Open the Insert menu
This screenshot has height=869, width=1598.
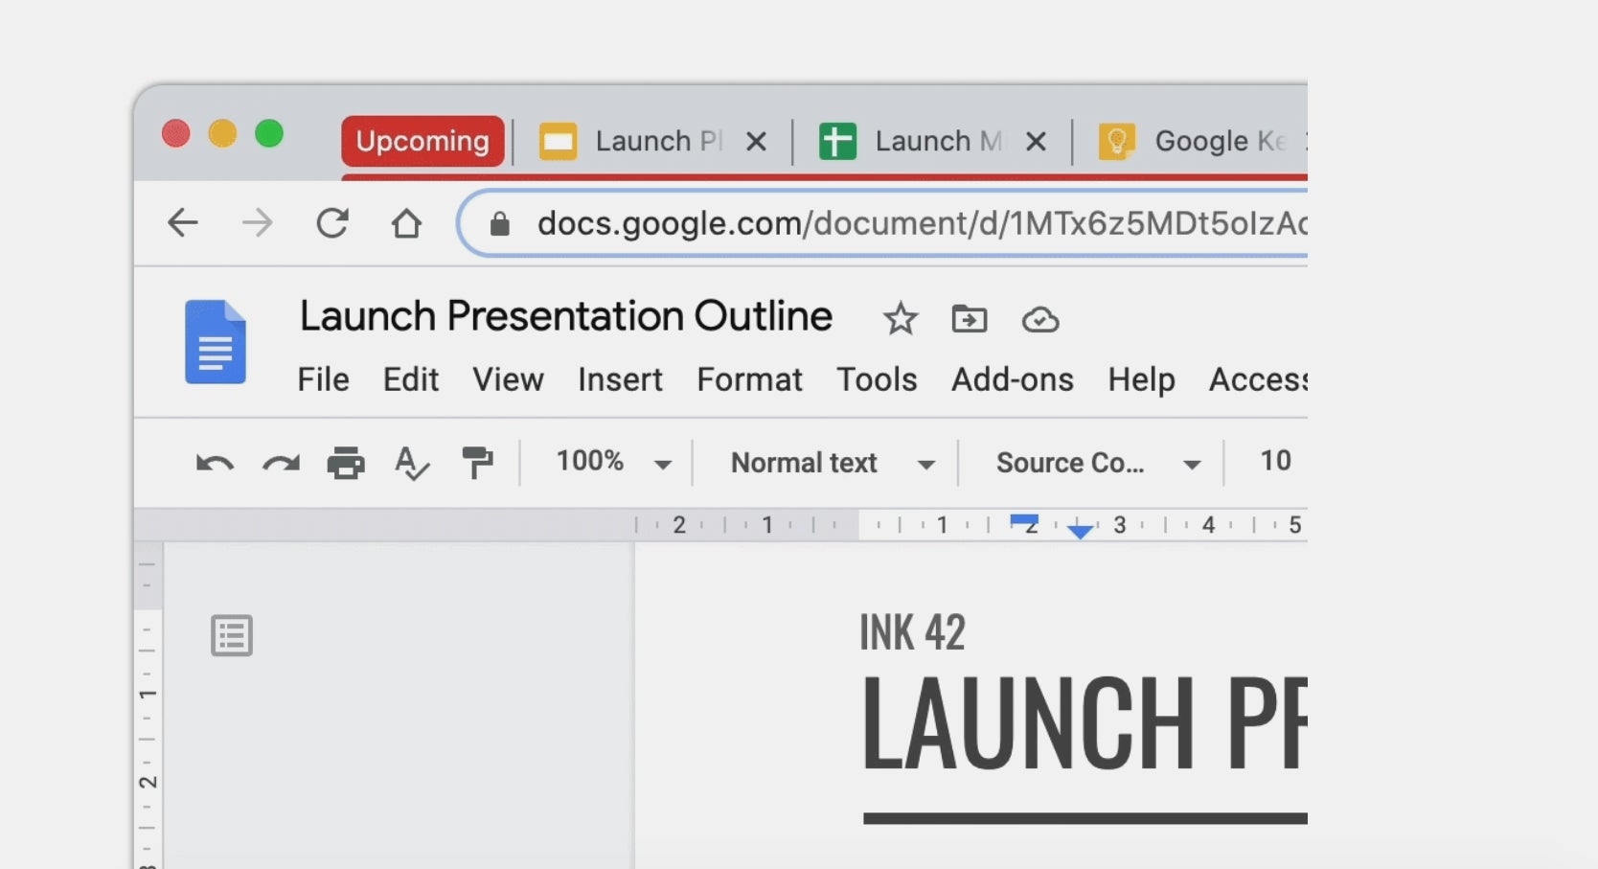[x=620, y=379]
